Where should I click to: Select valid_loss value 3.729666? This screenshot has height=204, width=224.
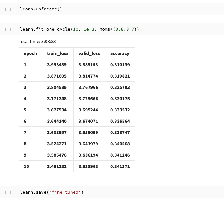[88, 99]
